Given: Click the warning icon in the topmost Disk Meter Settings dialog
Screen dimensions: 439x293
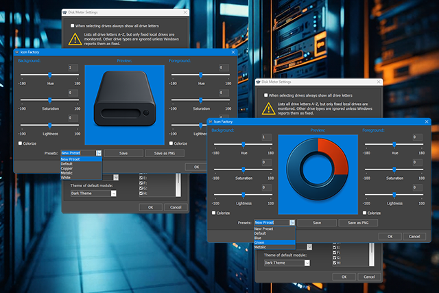Looking at the screenshot, I should [x=74, y=39].
